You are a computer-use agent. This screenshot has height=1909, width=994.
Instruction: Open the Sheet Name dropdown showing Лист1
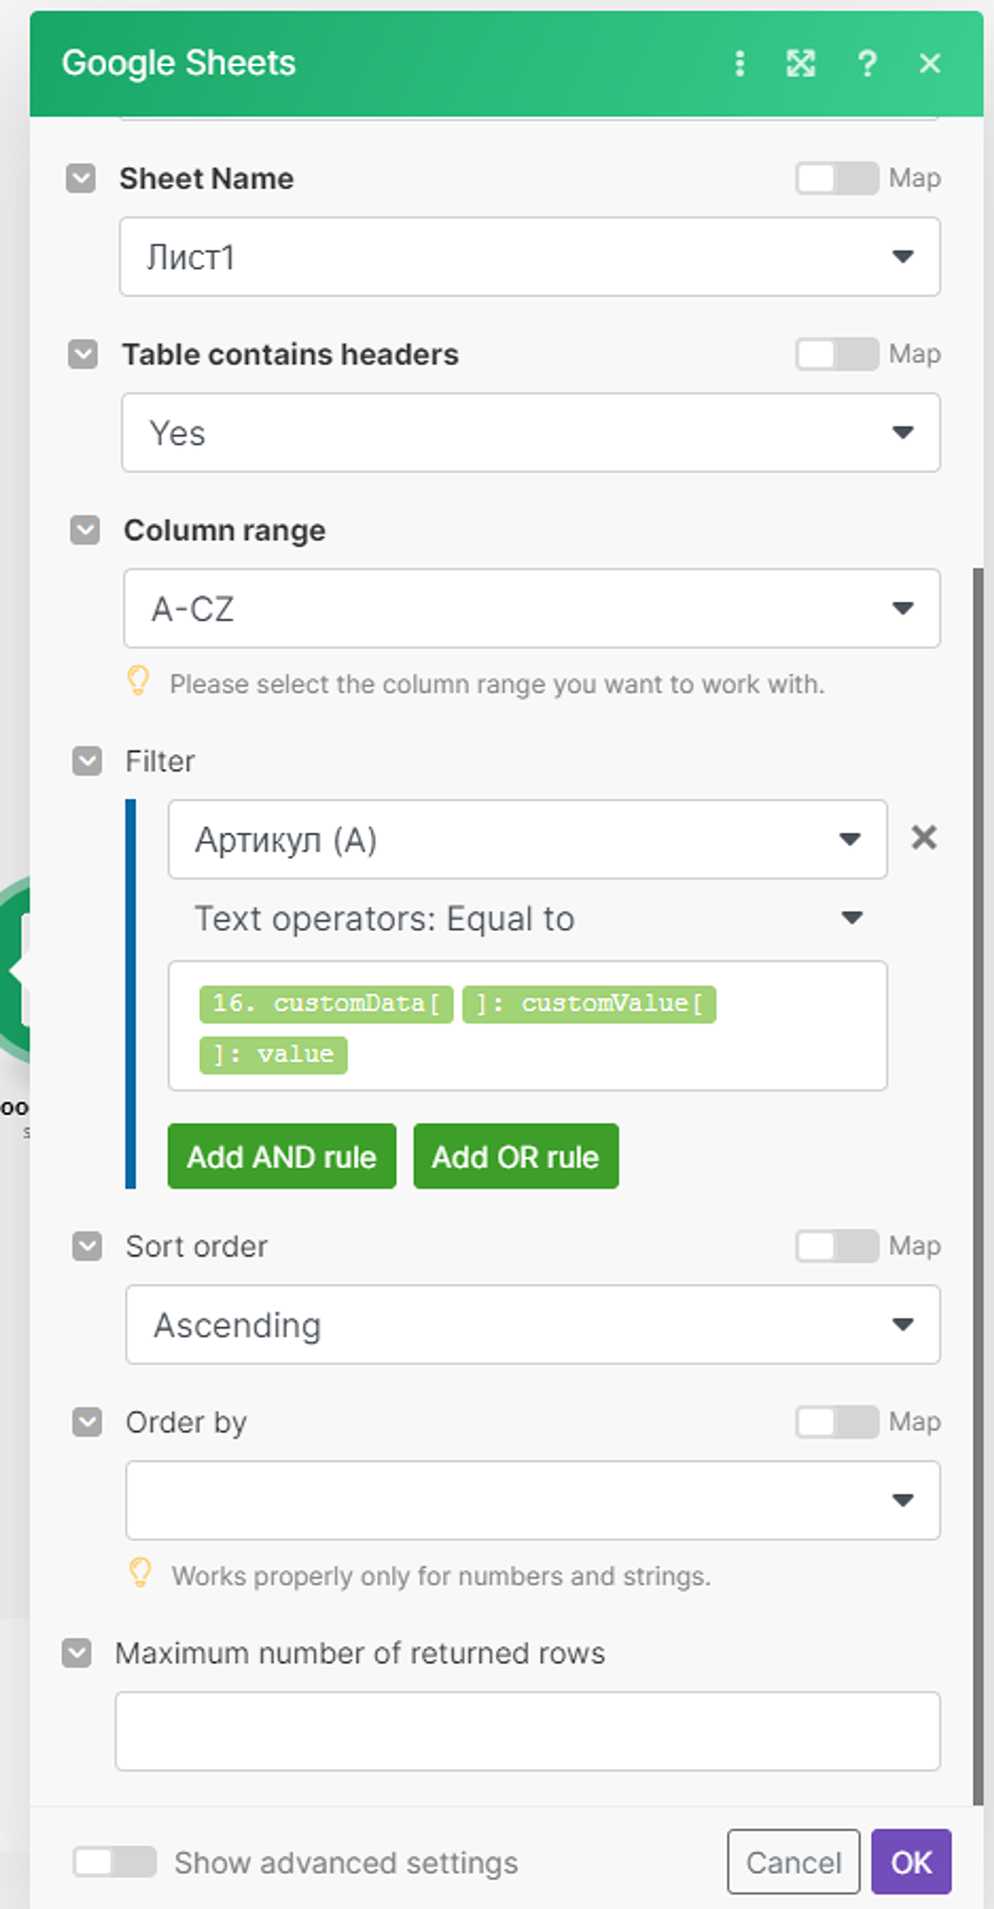[530, 257]
